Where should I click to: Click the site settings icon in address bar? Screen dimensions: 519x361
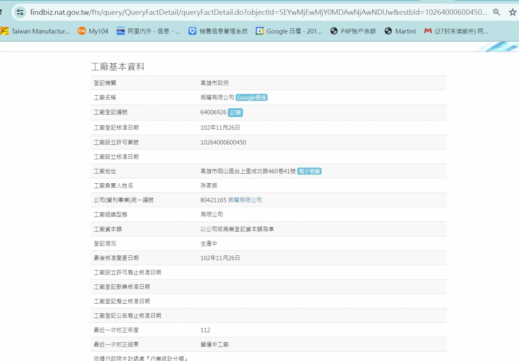[x=20, y=12]
